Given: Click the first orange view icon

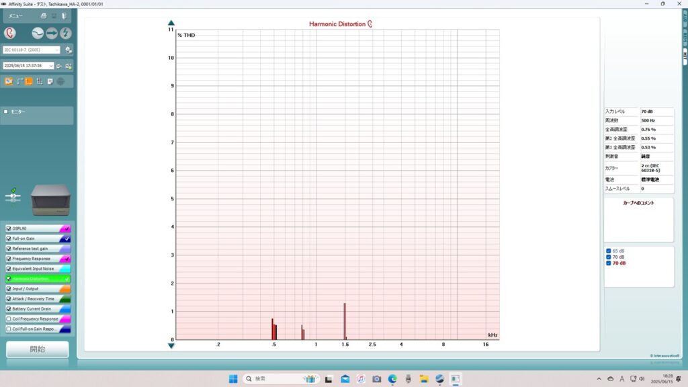Looking at the screenshot, I should (8, 81).
